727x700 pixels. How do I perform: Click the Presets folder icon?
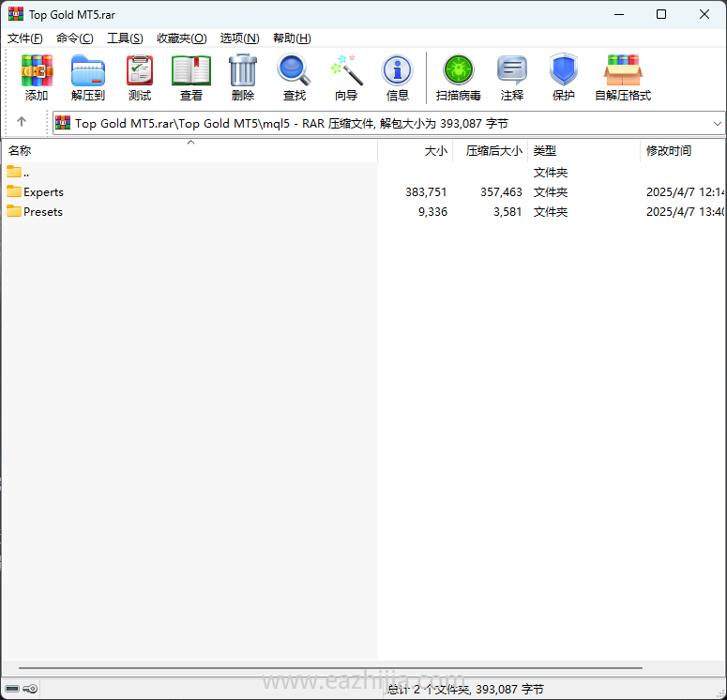pyautogui.click(x=14, y=211)
